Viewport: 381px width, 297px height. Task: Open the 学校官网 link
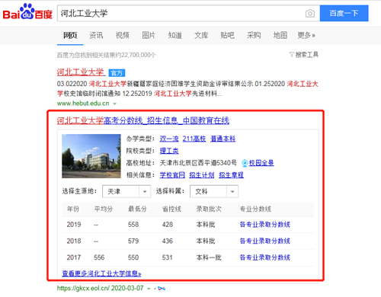172,175
